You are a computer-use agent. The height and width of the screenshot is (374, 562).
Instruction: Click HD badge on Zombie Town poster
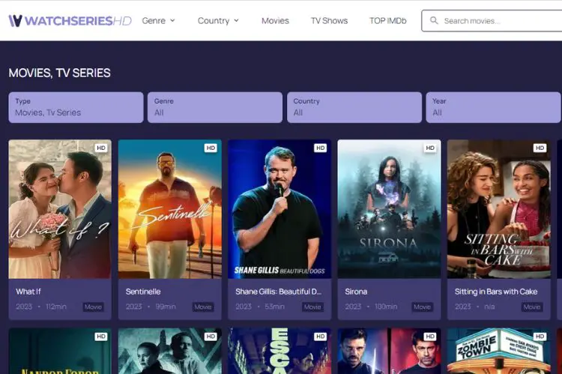[540, 337]
